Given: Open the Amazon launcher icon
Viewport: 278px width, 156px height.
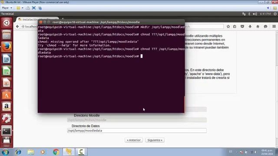Looking at the screenshot, I should [7, 107].
